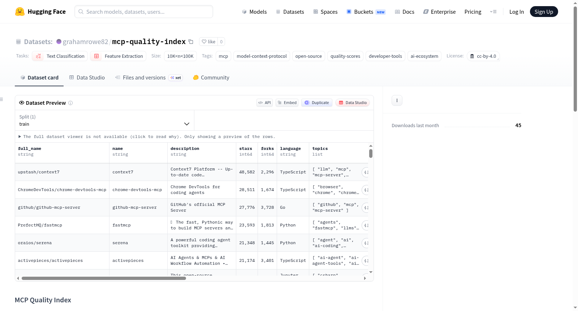Click the PrefectHQ/fastmcp cell
578x311 pixels.
(x=62, y=225)
